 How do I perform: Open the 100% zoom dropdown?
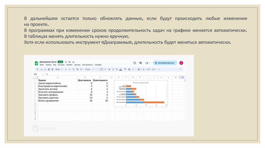click(58, 69)
